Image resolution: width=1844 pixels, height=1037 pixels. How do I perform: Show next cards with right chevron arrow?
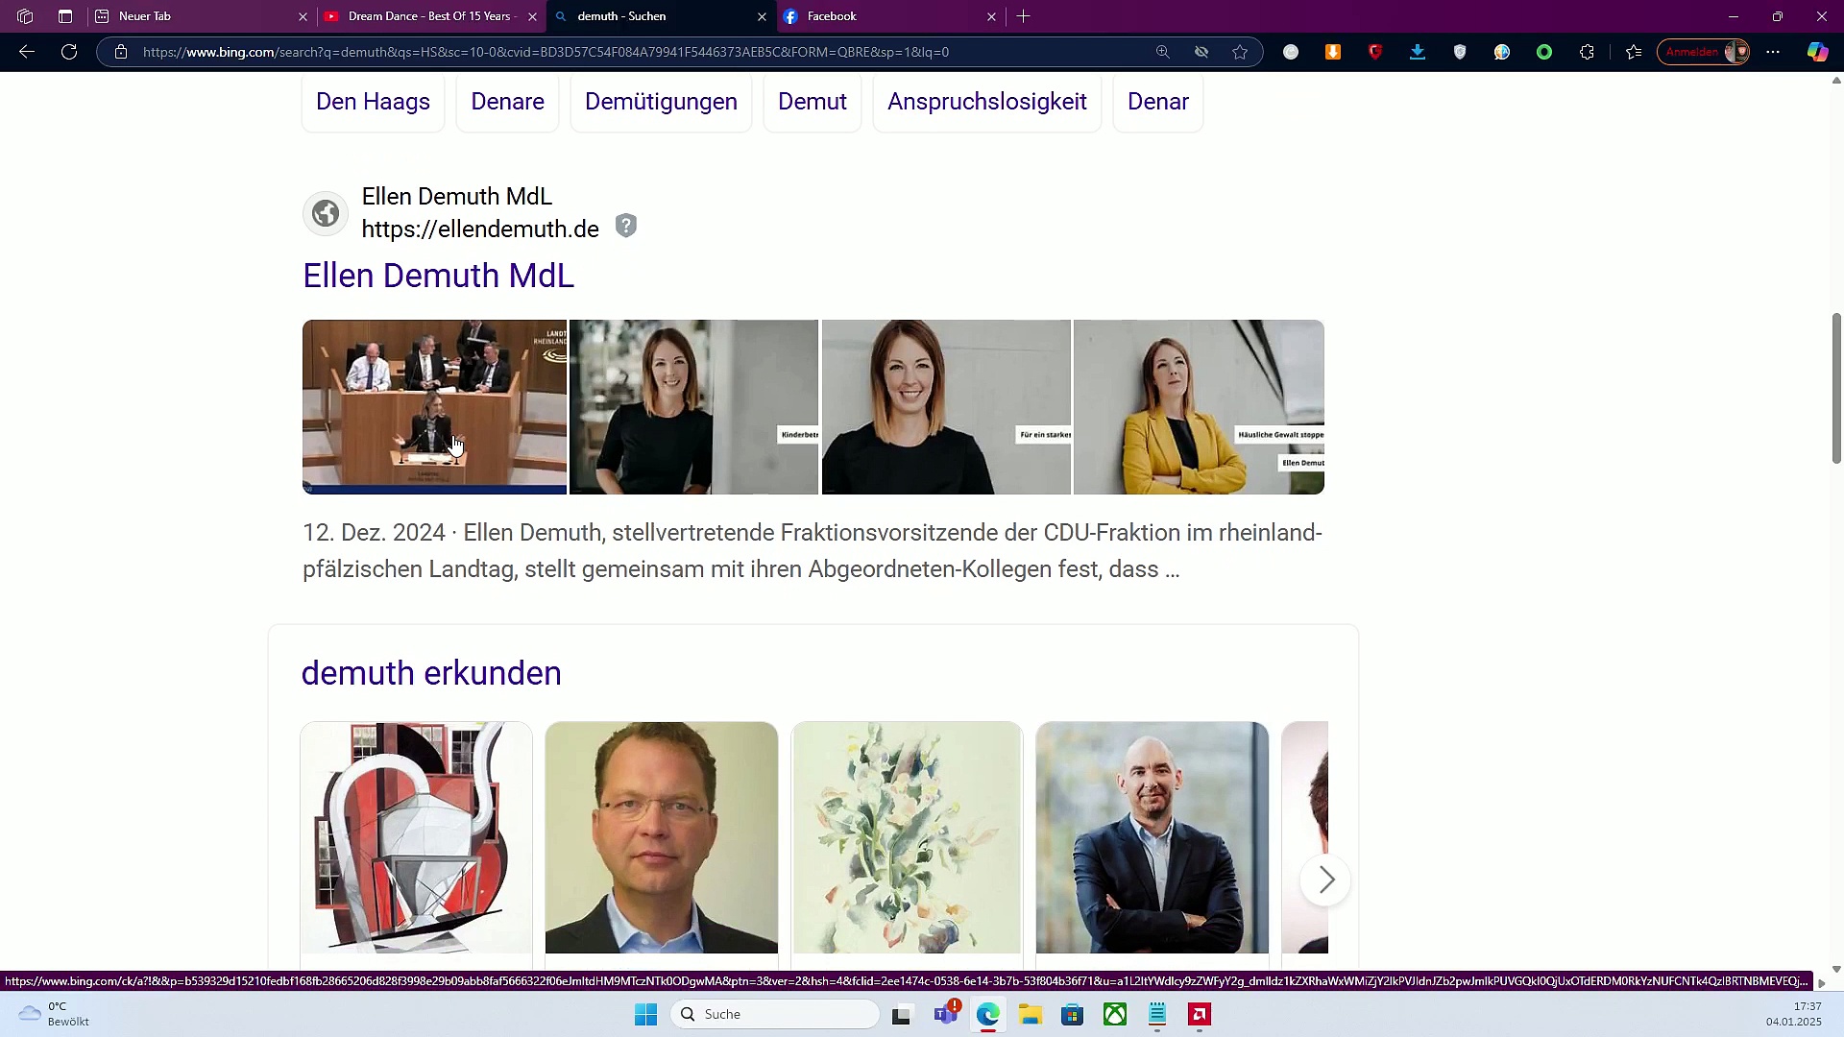1325,880
